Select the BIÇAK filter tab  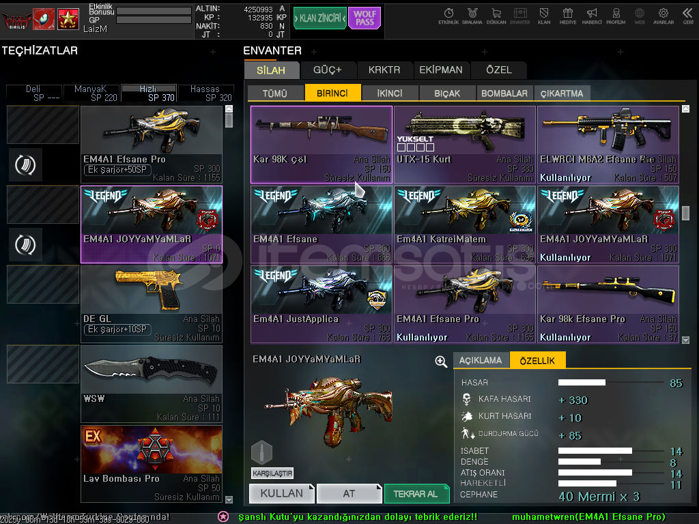pyautogui.click(x=447, y=93)
